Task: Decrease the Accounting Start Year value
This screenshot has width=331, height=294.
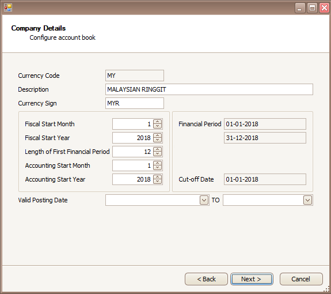Action: [158, 182]
